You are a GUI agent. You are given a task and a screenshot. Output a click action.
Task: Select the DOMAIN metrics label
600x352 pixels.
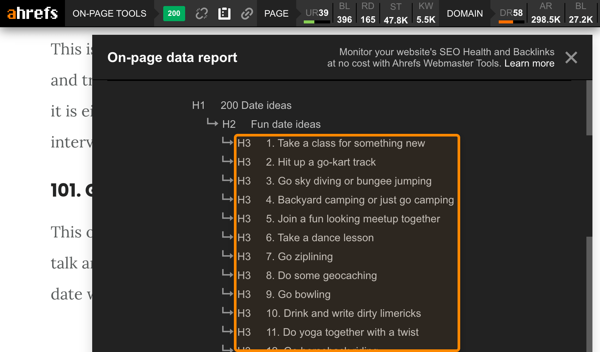[x=465, y=14]
